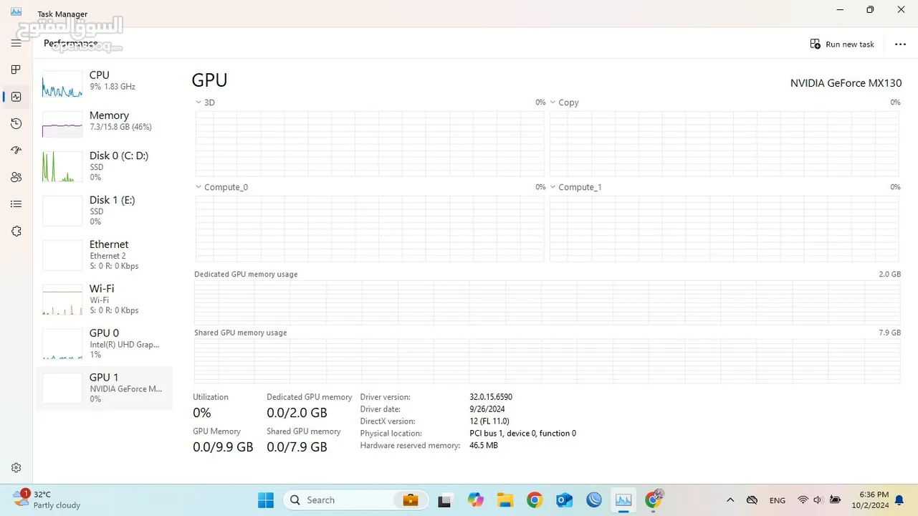Viewport: 918px width, 516px height.
Task: Open the weather widget showing 32°C
Action: [x=47, y=500]
